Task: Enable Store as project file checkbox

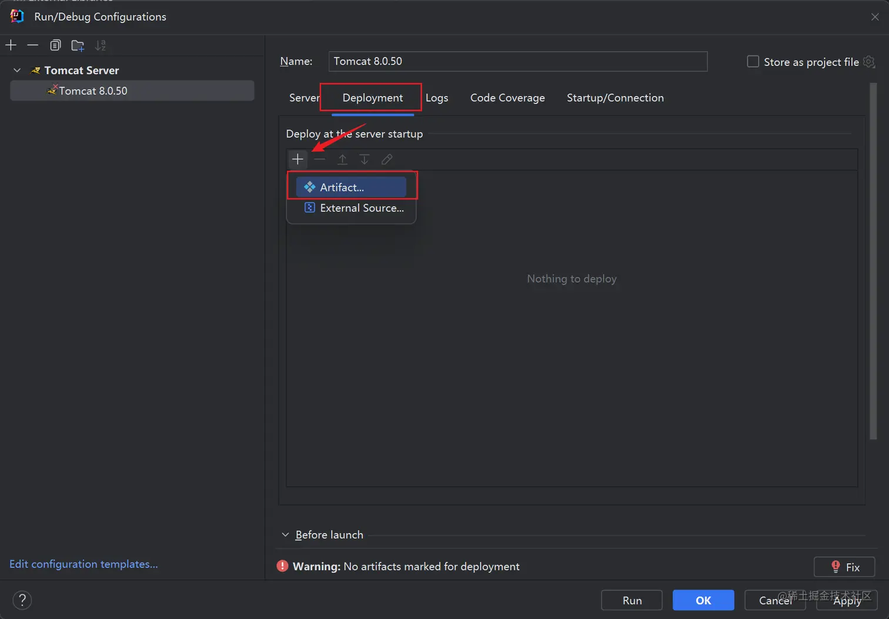Action: (753, 61)
